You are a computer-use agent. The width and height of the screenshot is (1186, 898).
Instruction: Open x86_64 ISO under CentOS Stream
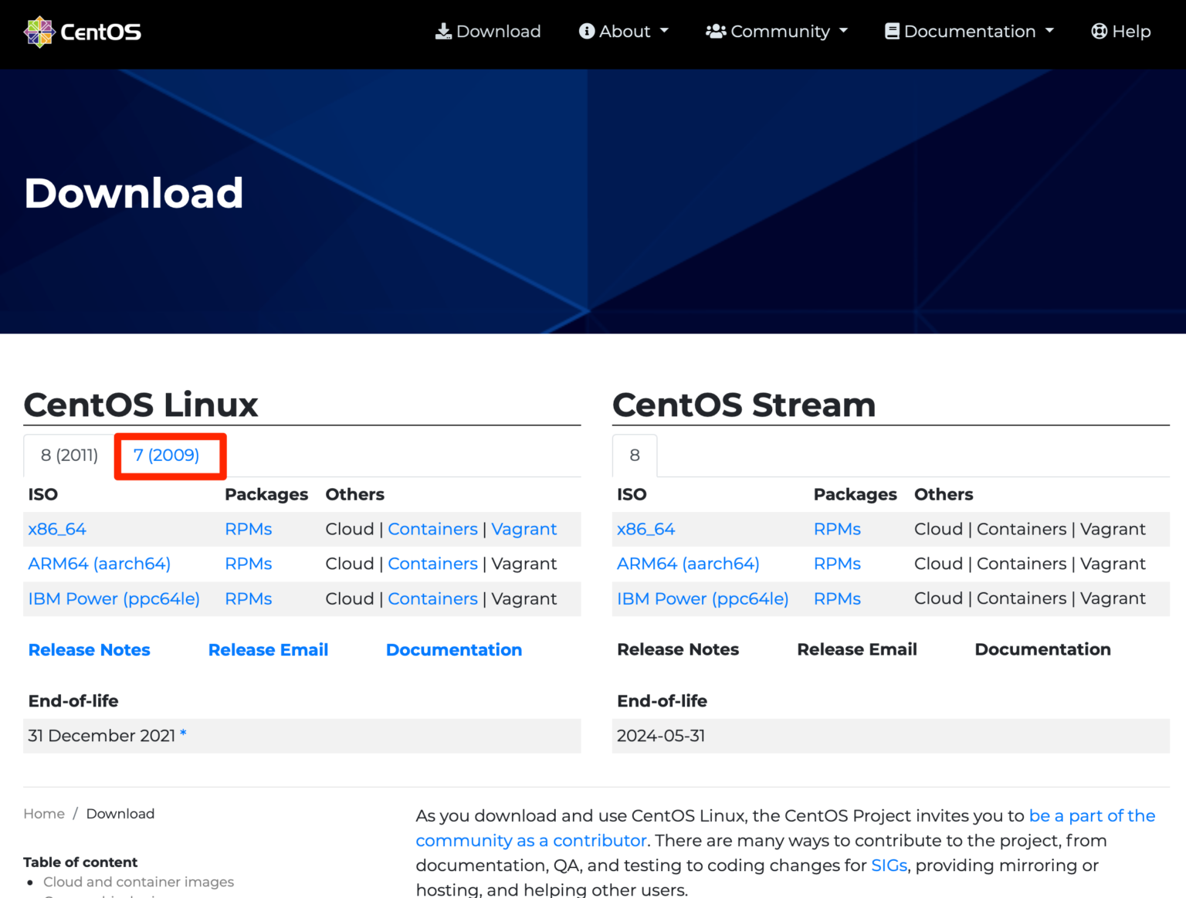[x=646, y=530]
